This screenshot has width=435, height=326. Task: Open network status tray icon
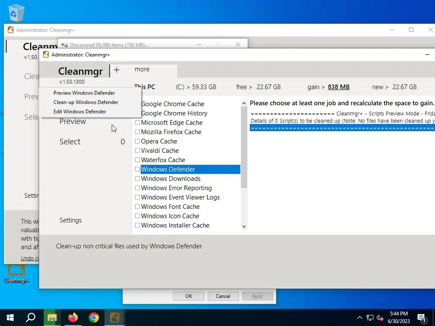point(370,318)
